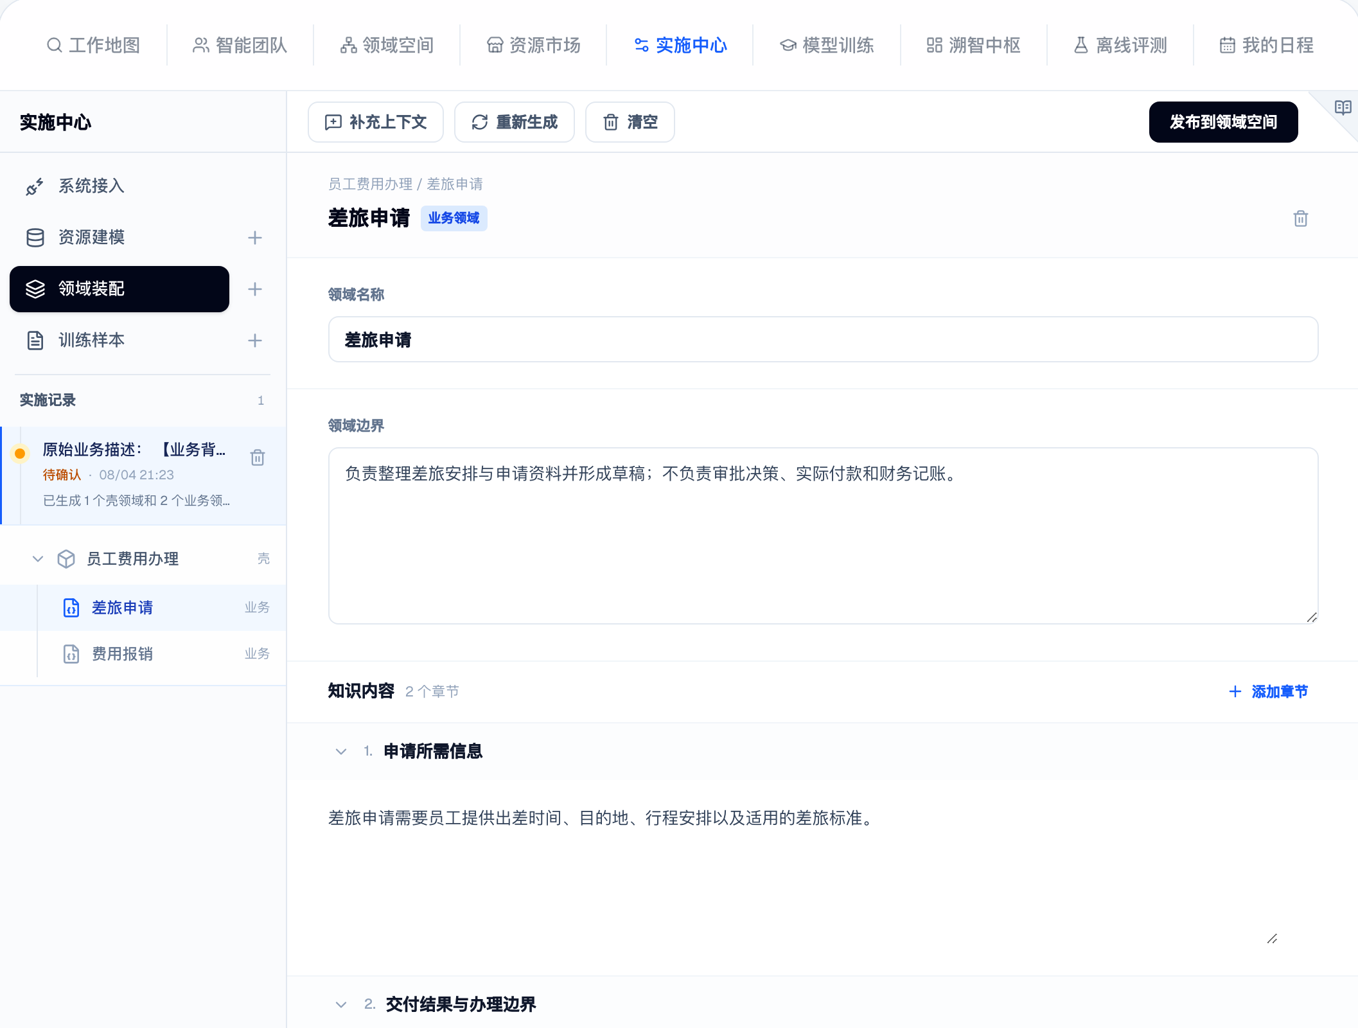The height and width of the screenshot is (1028, 1358).
Task: Collapse the 申请所需信息 chapter
Action: [341, 752]
